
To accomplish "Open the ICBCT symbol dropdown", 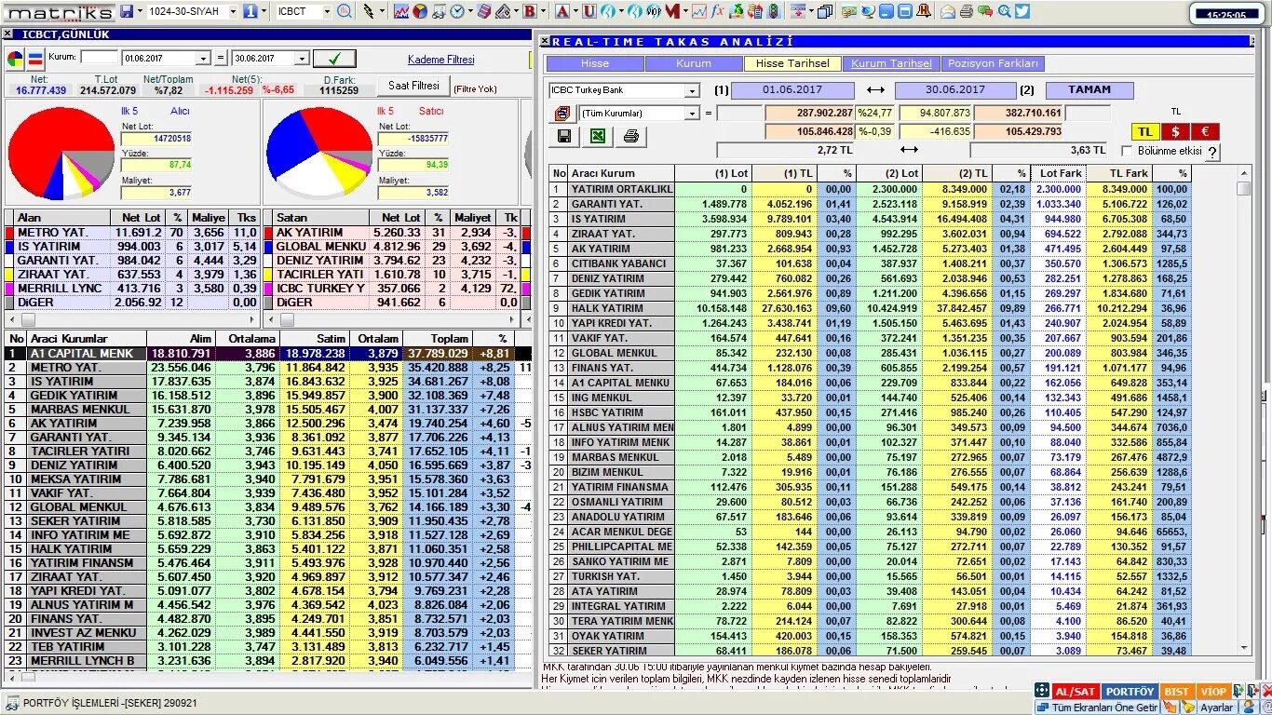I will (x=327, y=11).
